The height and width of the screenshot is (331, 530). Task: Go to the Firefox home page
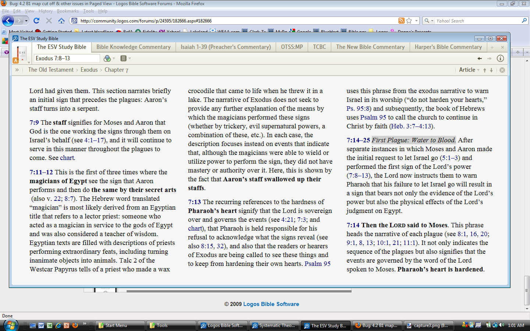point(61,21)
